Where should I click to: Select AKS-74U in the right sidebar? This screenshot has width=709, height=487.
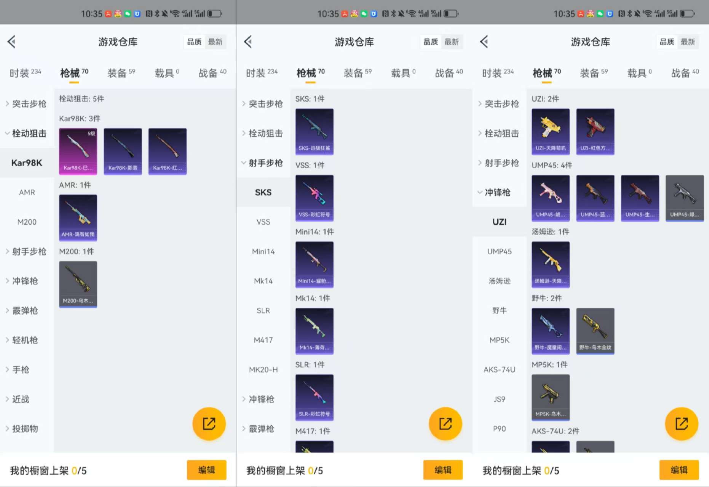(x=499, y=370)
